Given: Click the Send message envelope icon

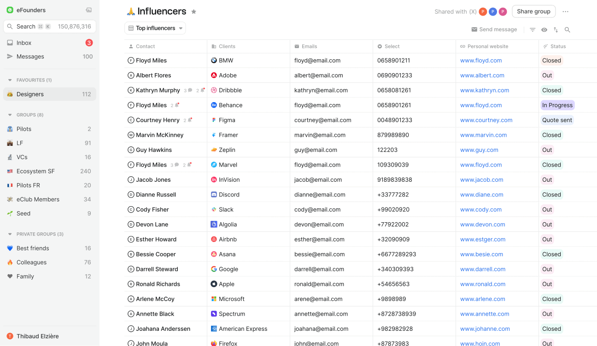Looking at the screenshot, I should coord(474,29).
